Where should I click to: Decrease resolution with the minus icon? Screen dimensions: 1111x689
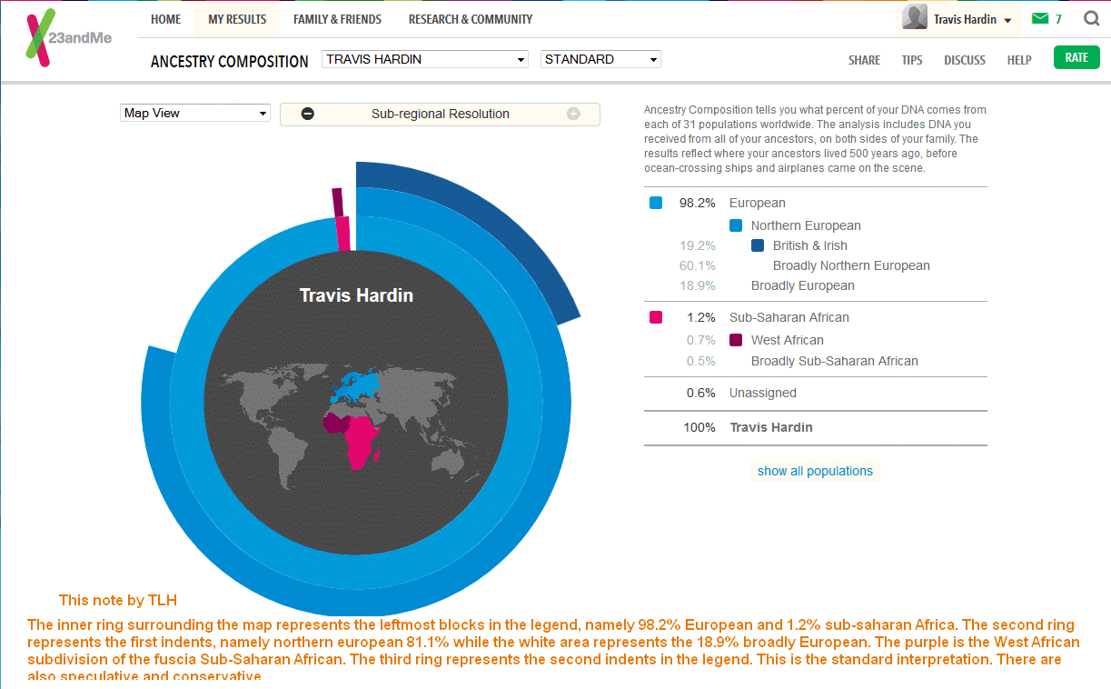[308, 114]
